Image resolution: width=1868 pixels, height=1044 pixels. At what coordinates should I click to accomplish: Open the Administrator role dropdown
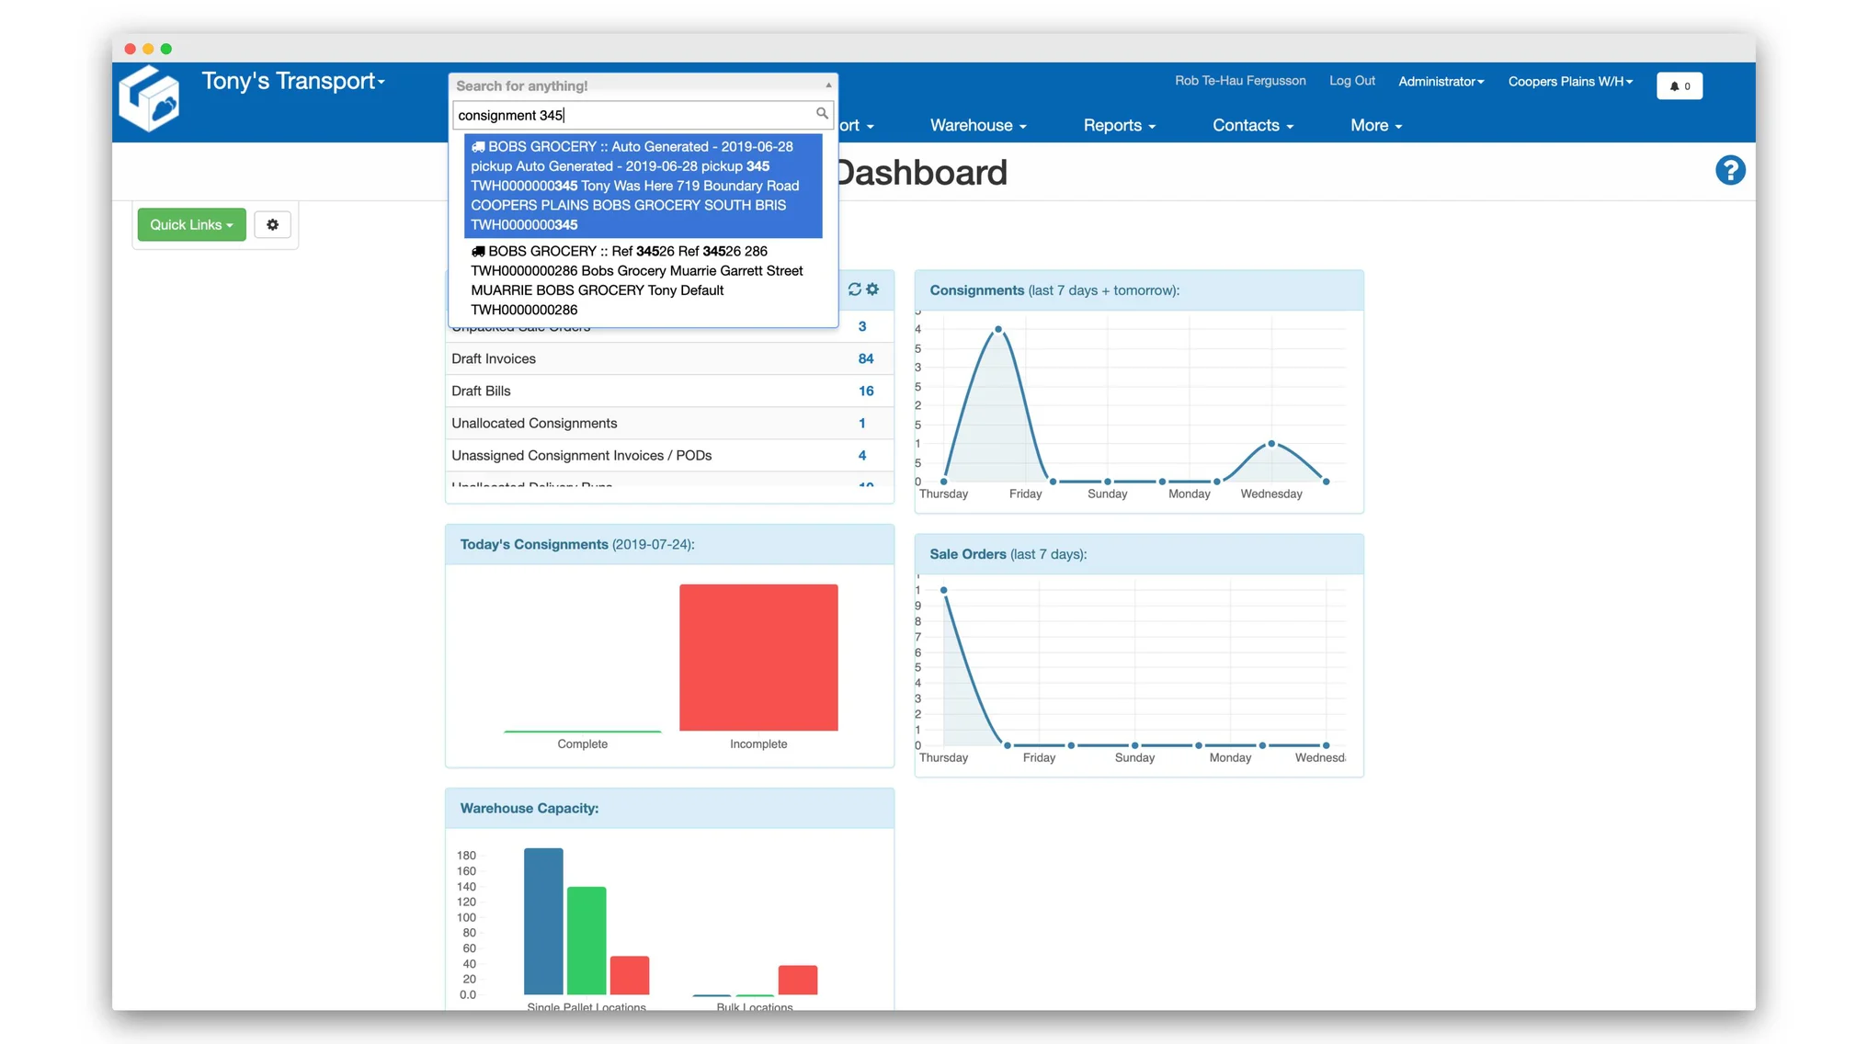point(1441,82)
